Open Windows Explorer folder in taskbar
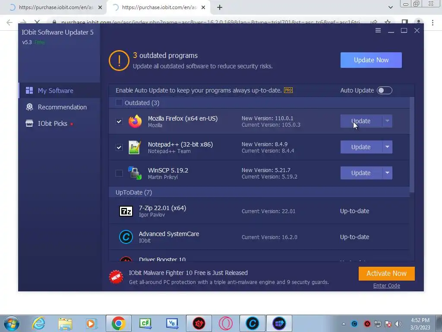This screenshot has width=442, height=332. click(65, 324)
